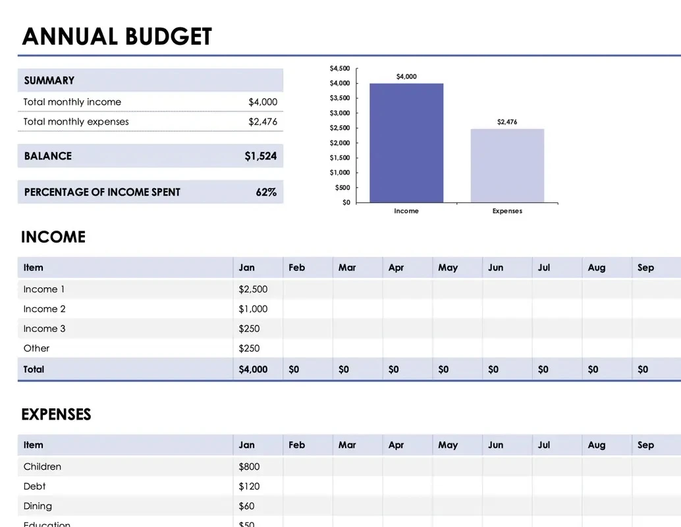The image size is (681, 527).
Task: Click the Dining row label in EXPENSES
Action: coord(38,506)
